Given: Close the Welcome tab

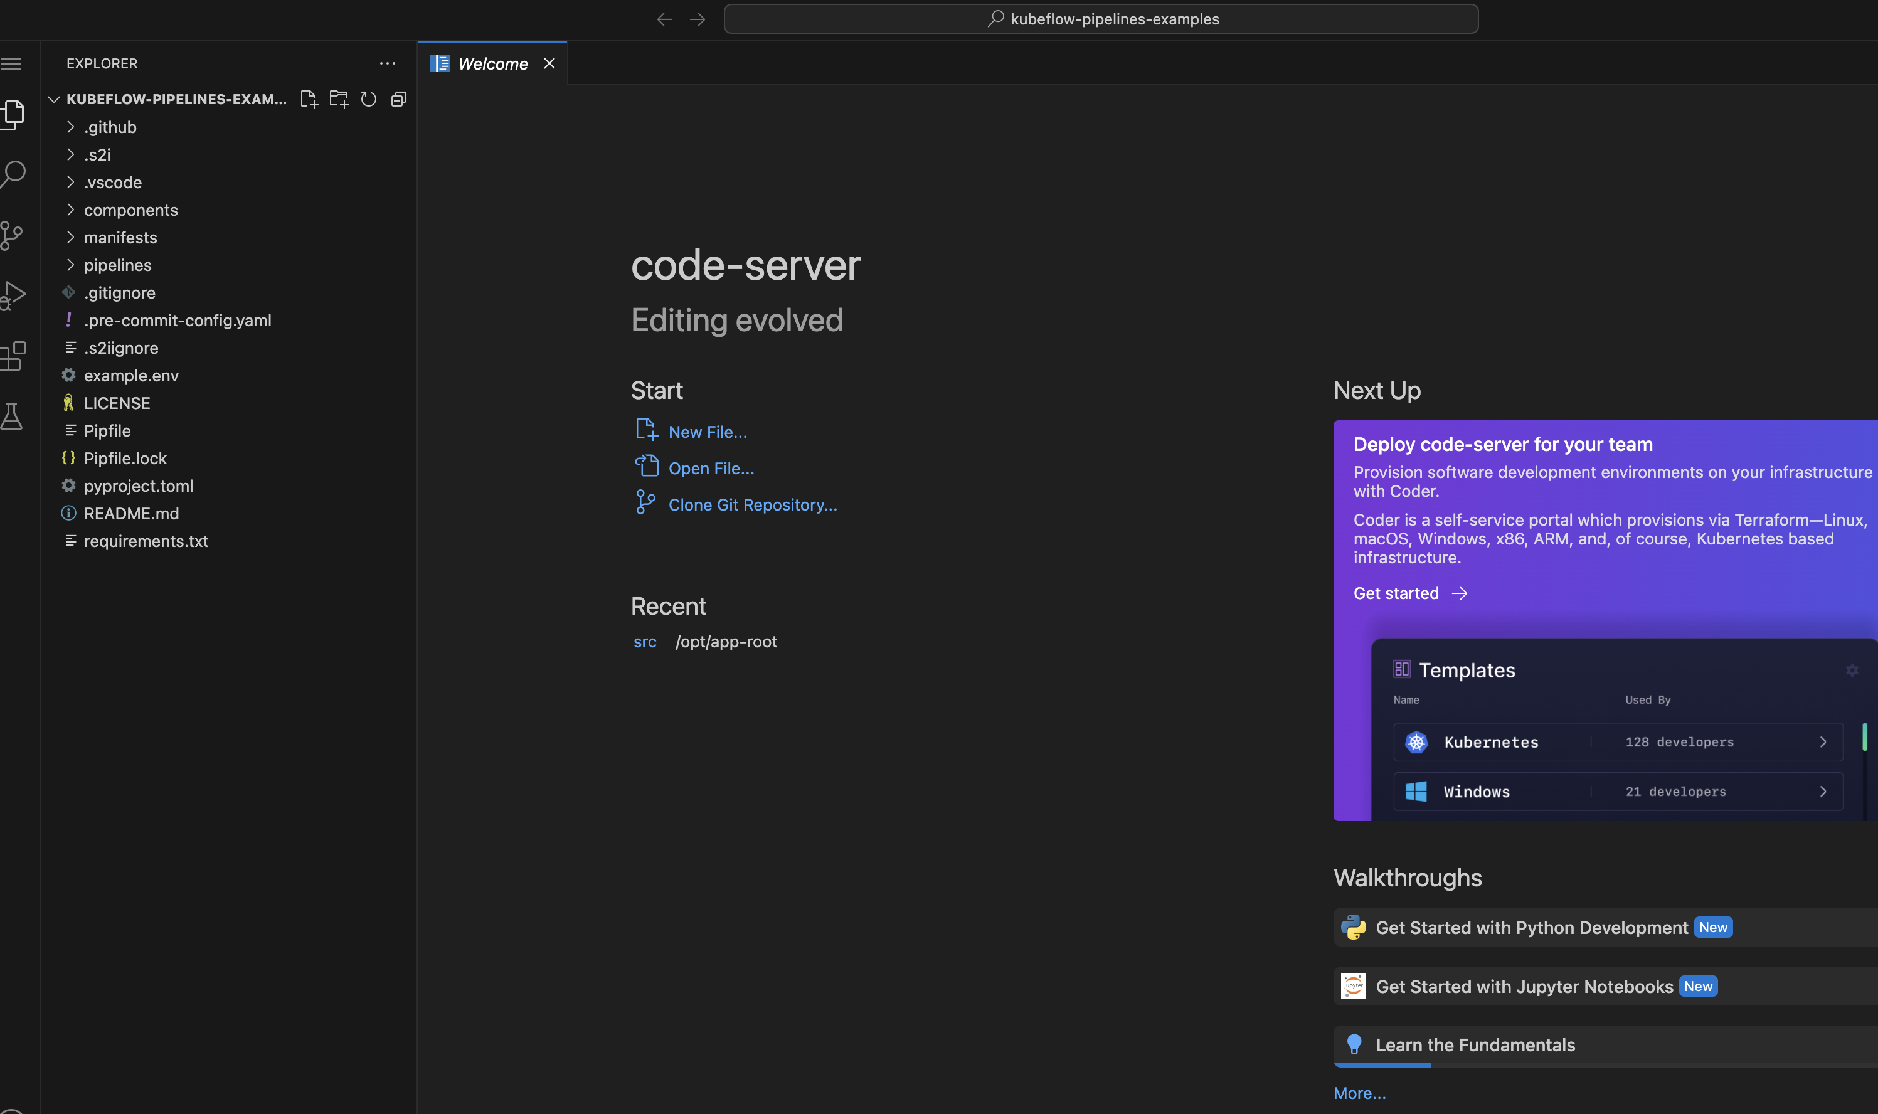Looking at the screenshot, I should (549, 64).
